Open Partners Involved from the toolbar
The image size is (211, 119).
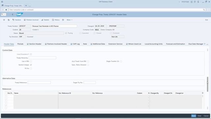pyautogui.click(x=31, y=20)
